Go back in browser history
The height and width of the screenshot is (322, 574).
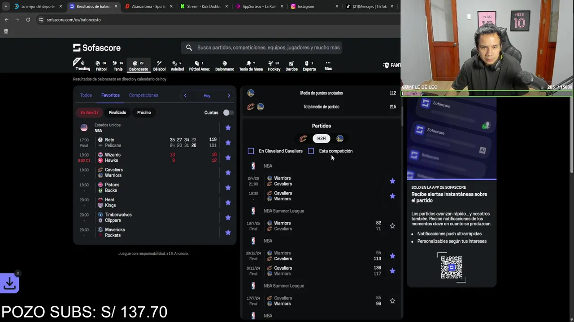click(x=6, y=20)
